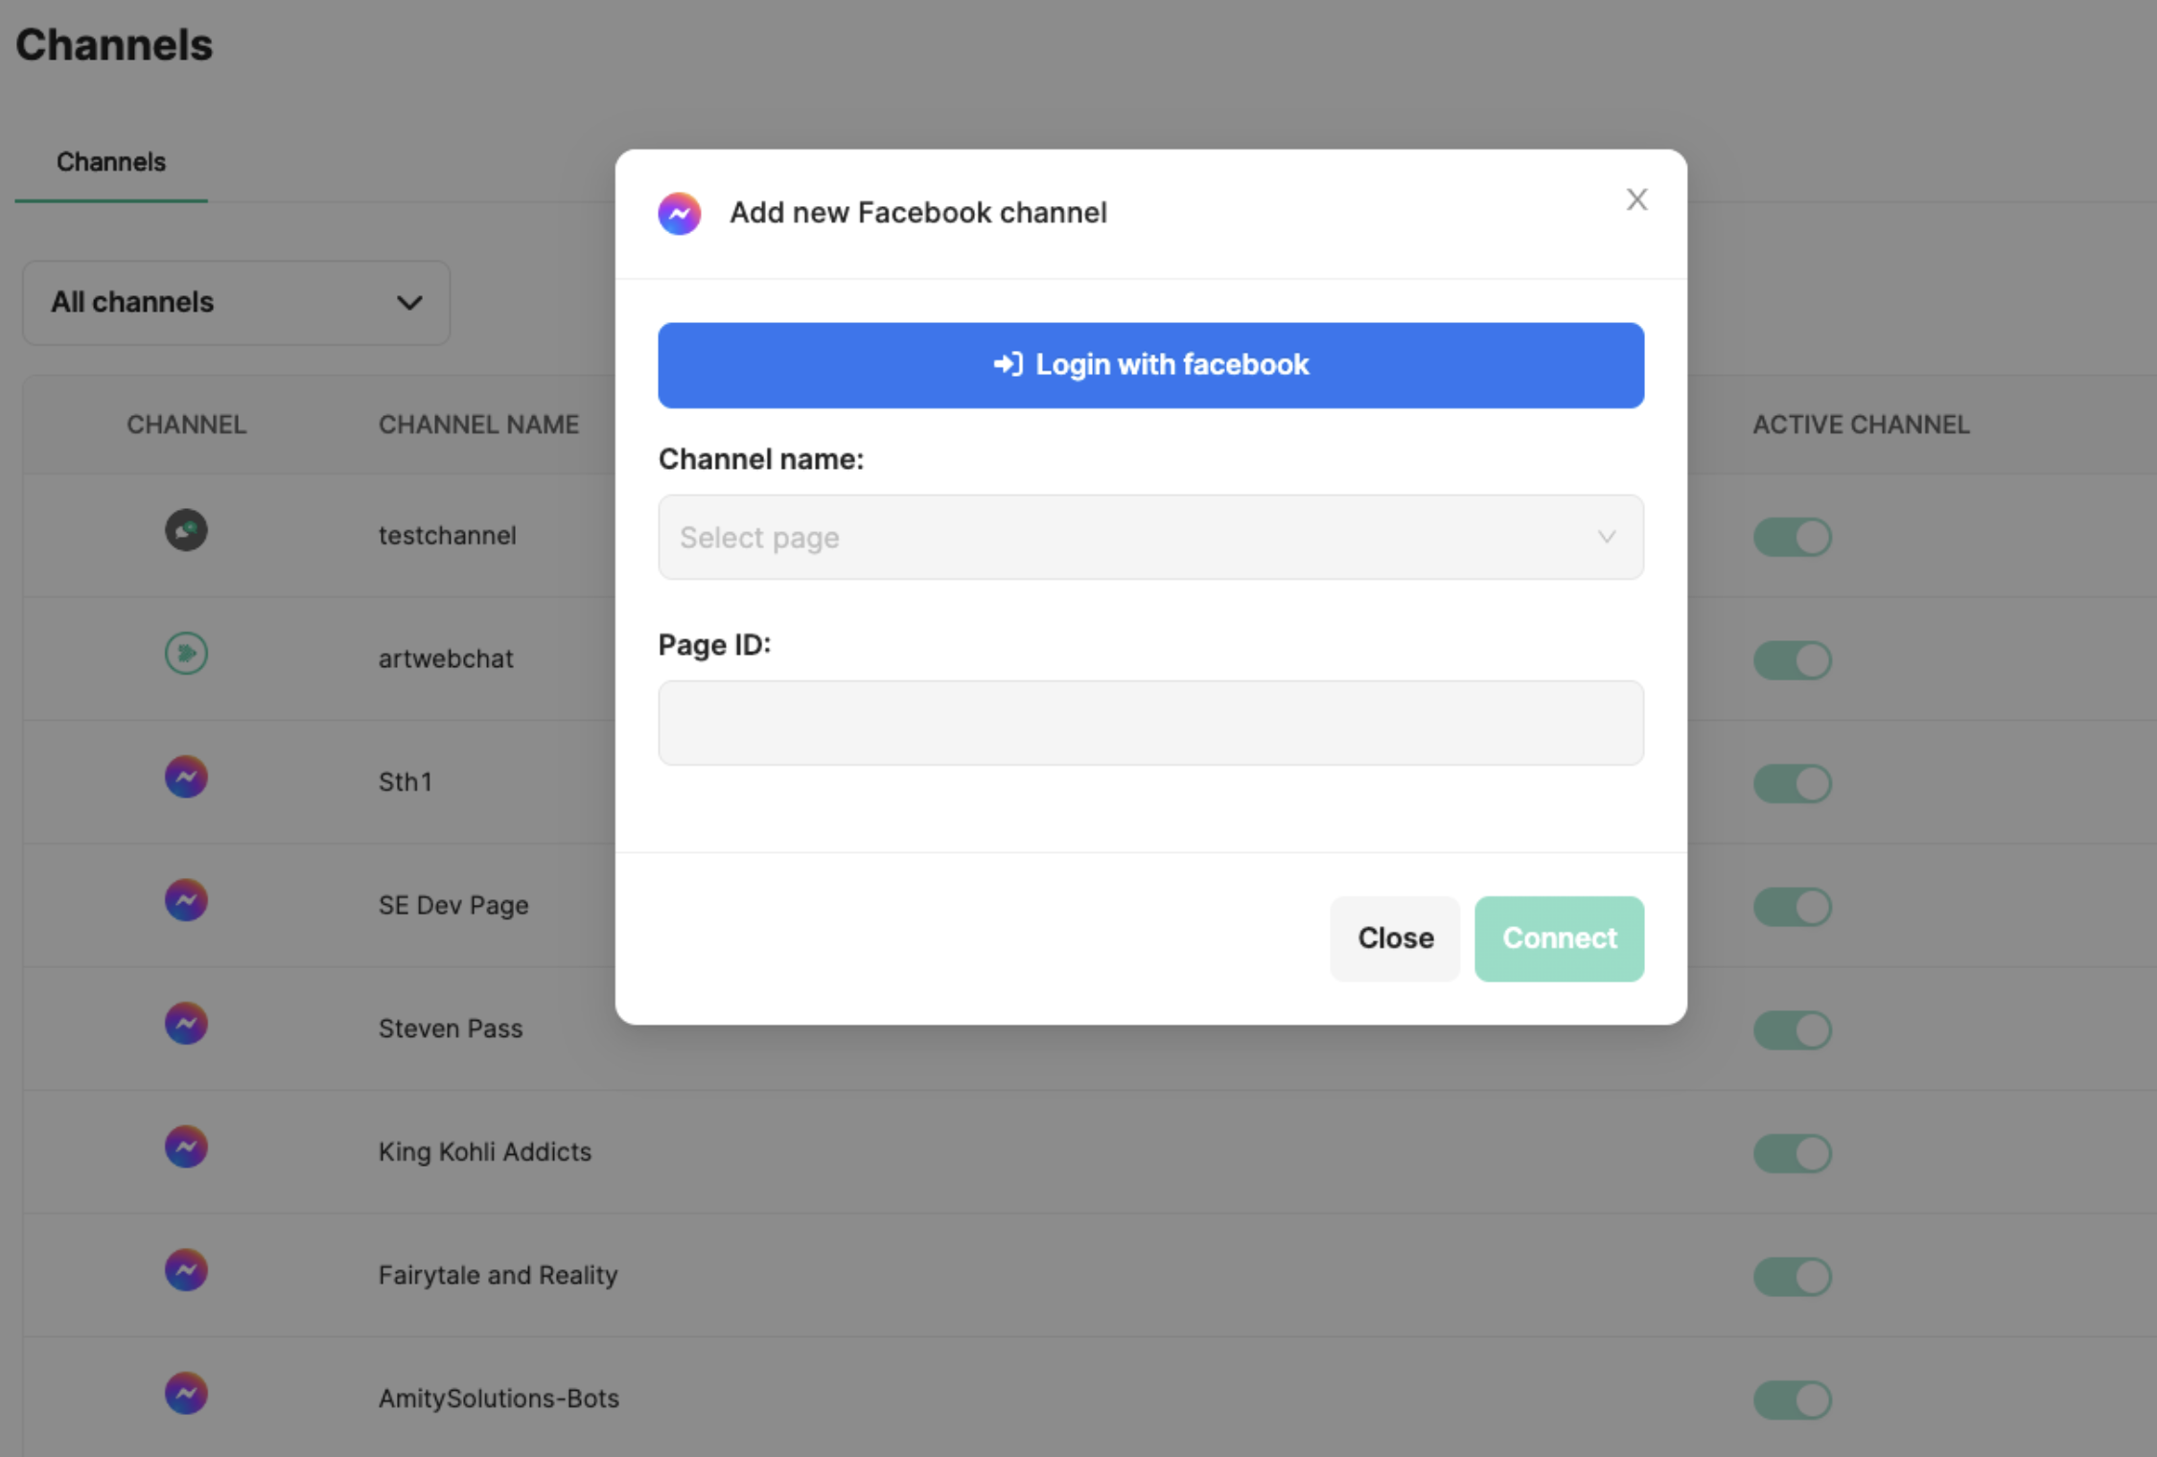The width and height of the screenshot is (2157, 1457).
Task: Toggle active switch for testchannel
Action: pos(1792,537)
